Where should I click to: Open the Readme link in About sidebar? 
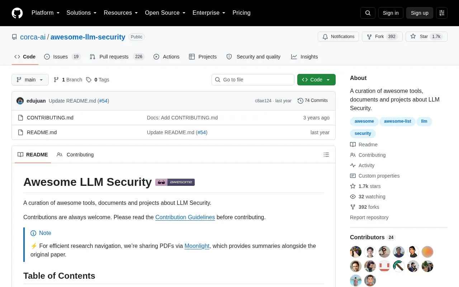point(364,145)
